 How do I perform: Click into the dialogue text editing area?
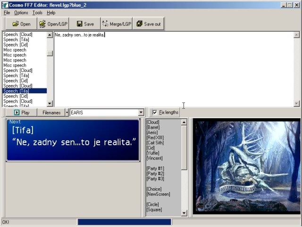pos(174,69)
